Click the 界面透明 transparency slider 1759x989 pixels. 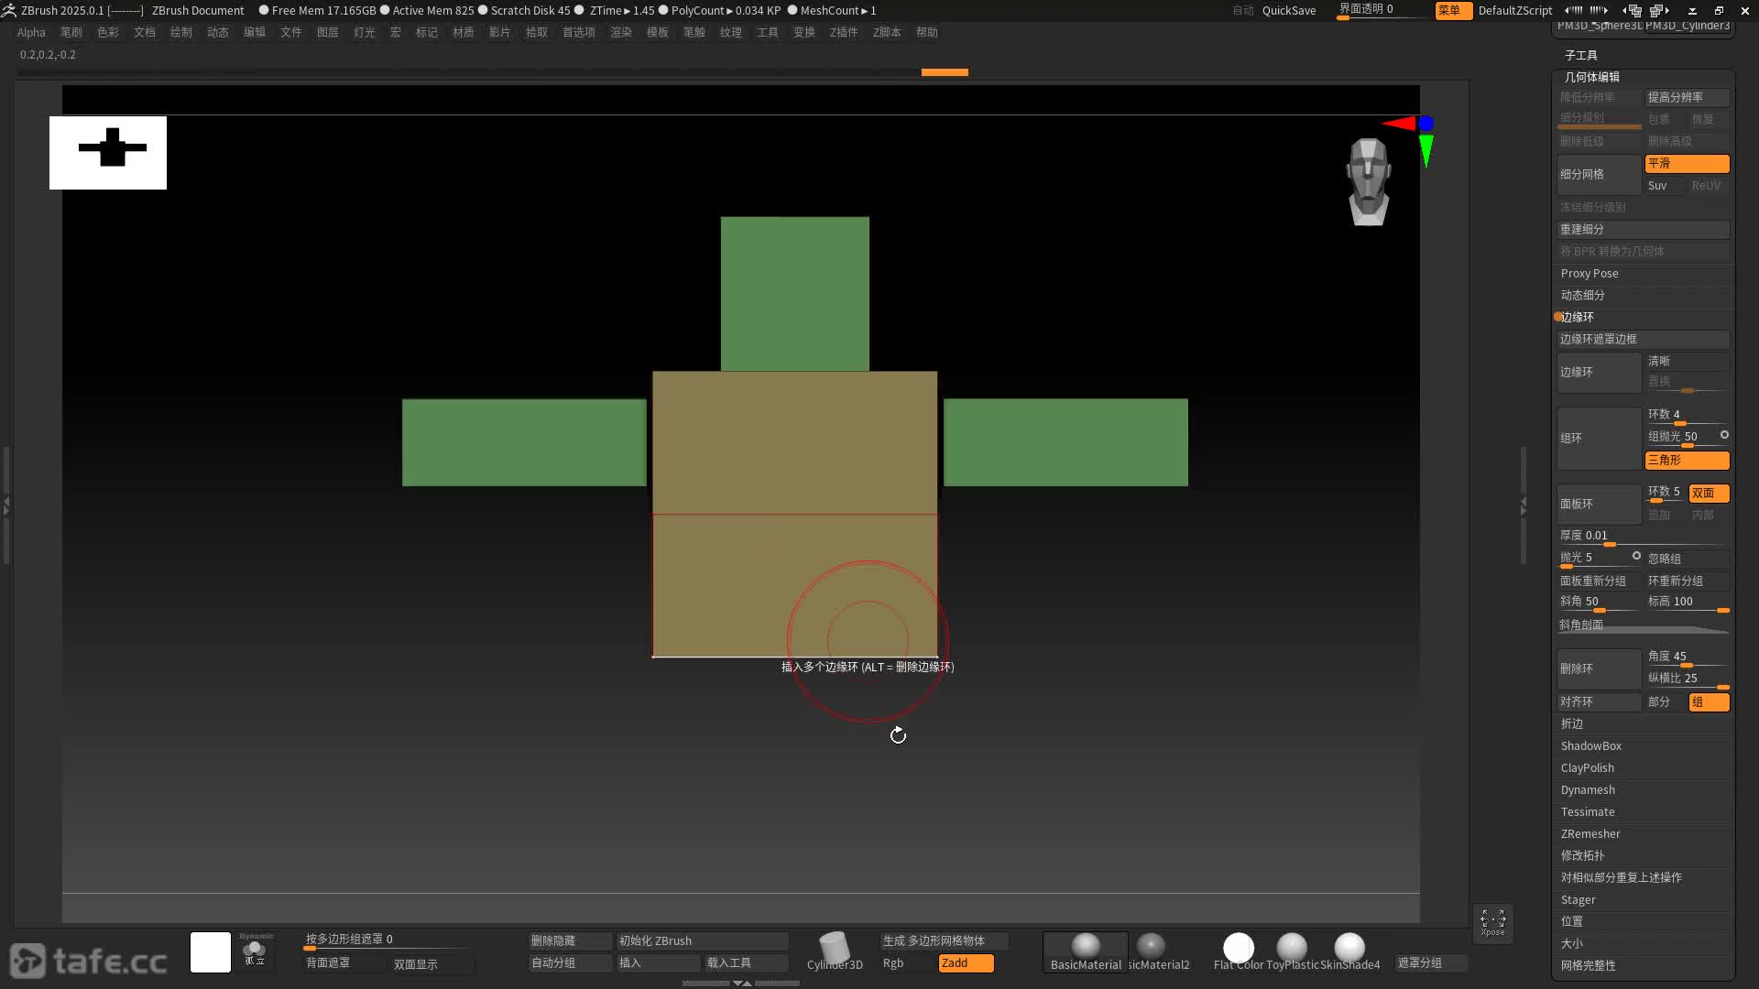[x=1382, y=10]
